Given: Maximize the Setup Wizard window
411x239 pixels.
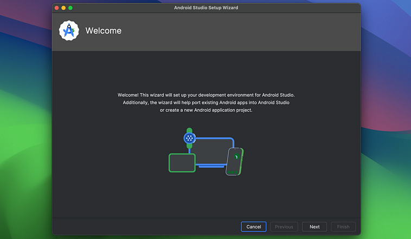Looking at the screenshot, I should coord(70,8).
